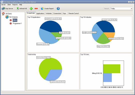Image resolution: width=135 pixels, height=95 pixels.
Task: Click the extraspy.com pie label
Action: pyautogui.click(x=116, y=38)
